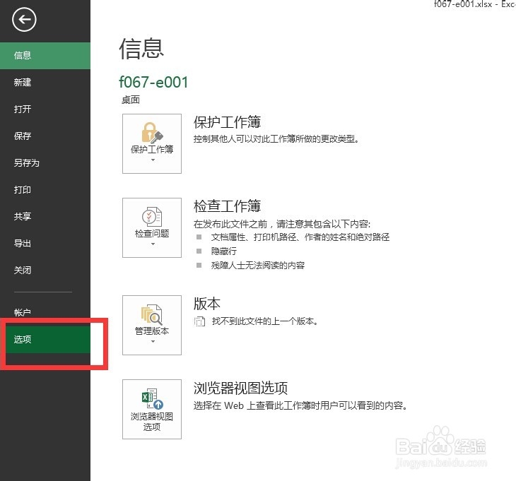This screenshot has width=516, height=481.
Task: Open 打印 in the sidebar
Action: (45, 190)
